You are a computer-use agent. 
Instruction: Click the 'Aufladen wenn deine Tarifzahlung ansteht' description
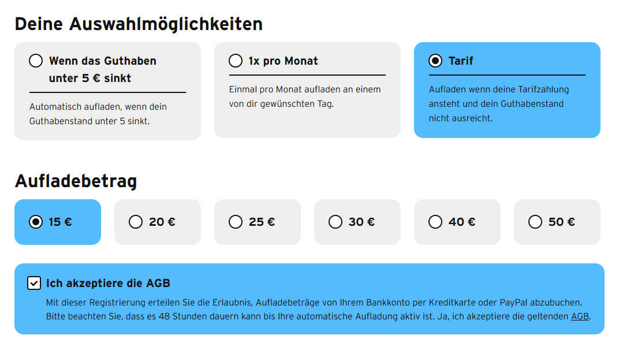tap(499, 104)
